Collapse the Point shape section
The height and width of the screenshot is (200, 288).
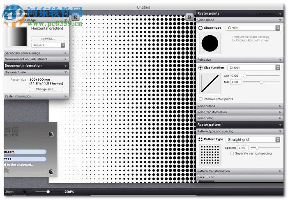tap(240, 20)
